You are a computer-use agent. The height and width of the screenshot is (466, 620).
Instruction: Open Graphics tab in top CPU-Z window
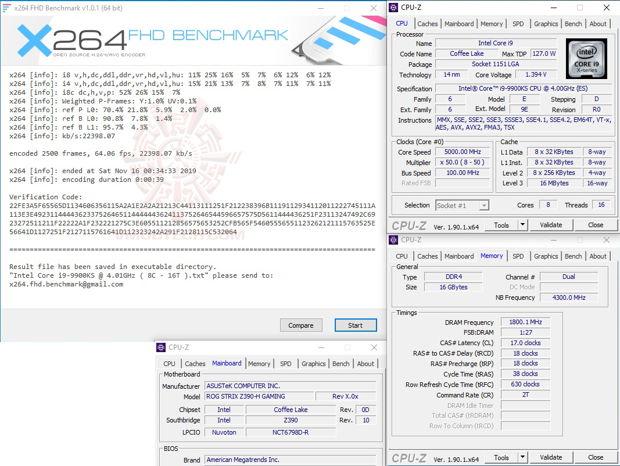coord(546,24)
